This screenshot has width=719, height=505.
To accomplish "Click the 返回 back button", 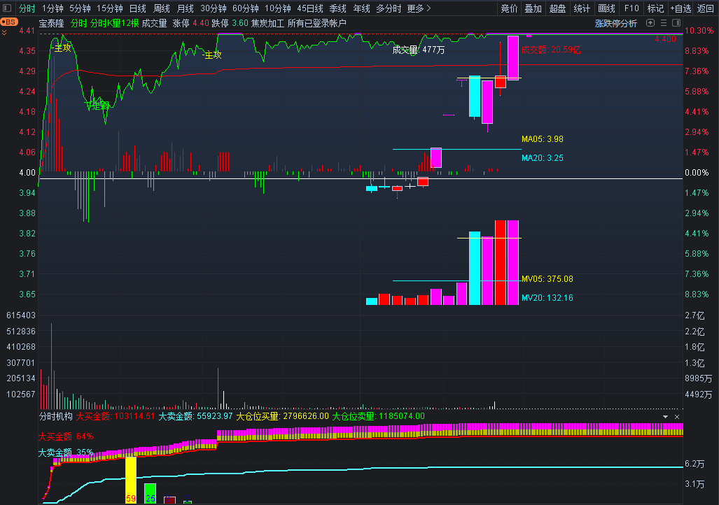I will coord(705,8).
